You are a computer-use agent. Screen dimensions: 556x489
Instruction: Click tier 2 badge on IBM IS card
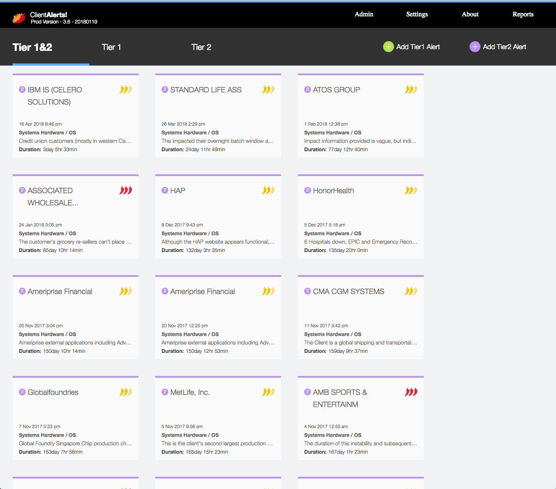(x=22, y=89)
